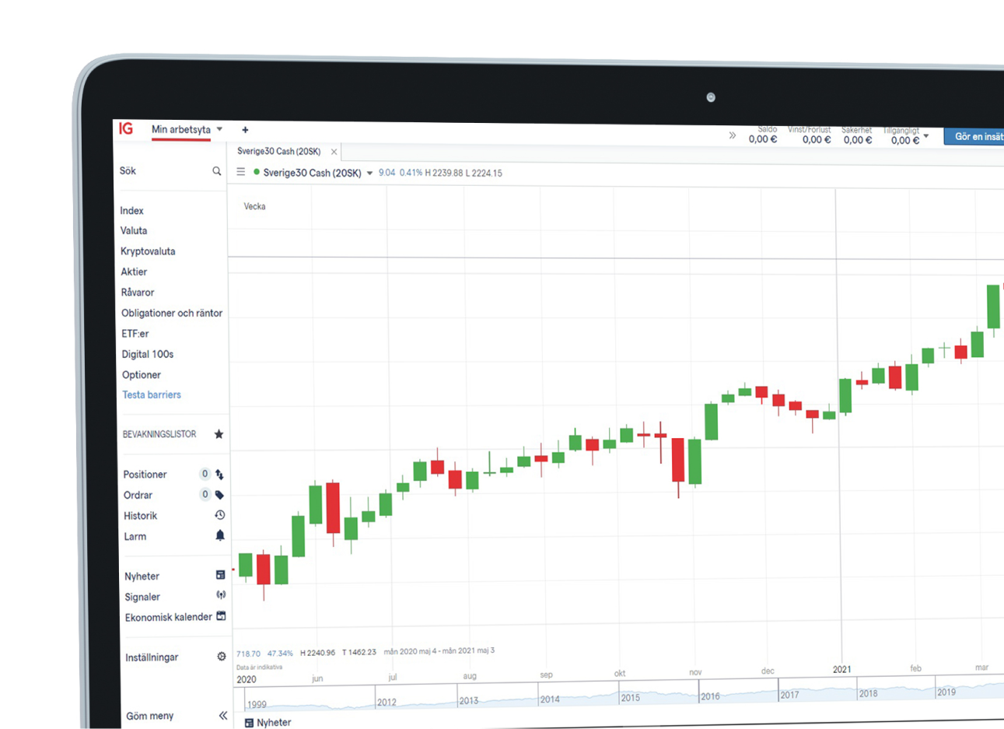Click the Ekonomisk kalender calendar icon
This screenshot has height=729, width=1004.
pyautogui.click(x=221, y=616)
